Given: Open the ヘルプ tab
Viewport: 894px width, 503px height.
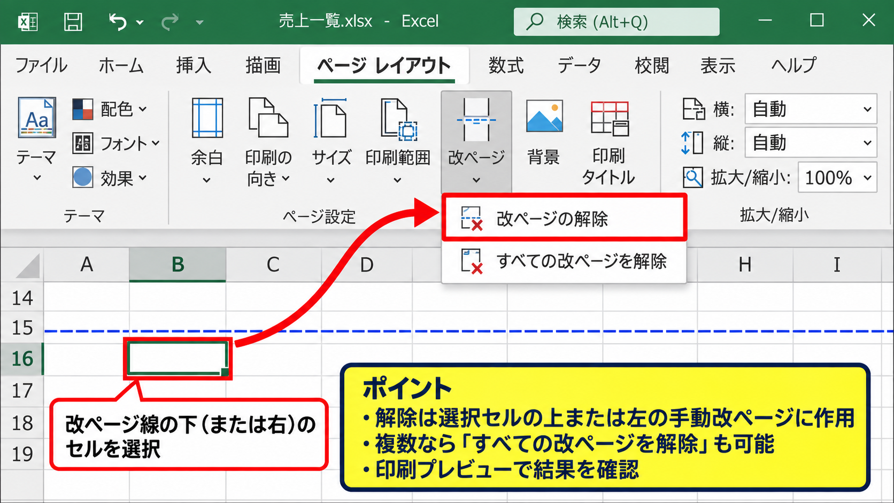Looking at the screenshot, I should click(x=794, y=65).
